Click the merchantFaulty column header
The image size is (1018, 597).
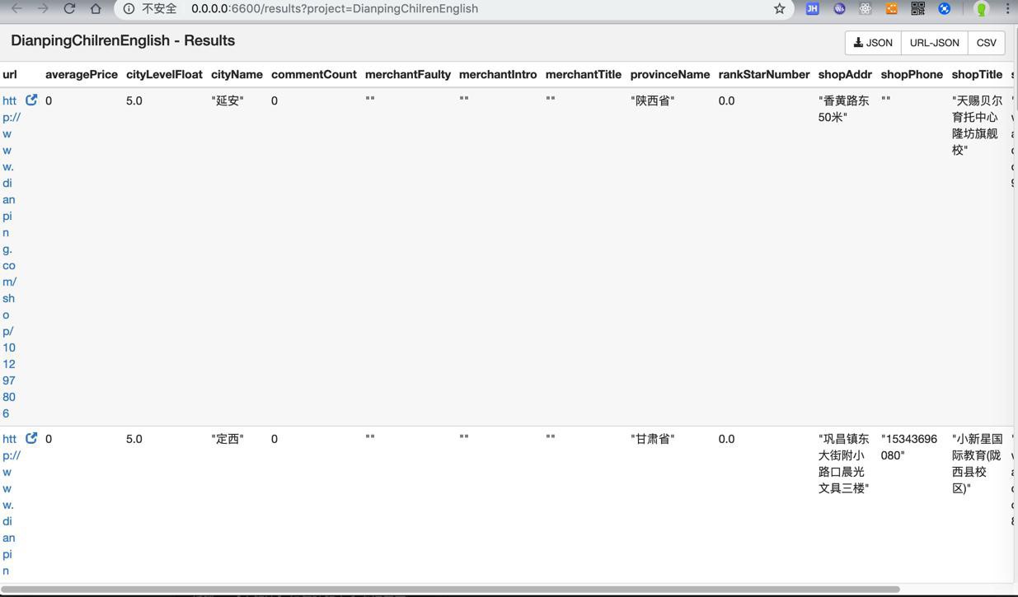[408, 74]
